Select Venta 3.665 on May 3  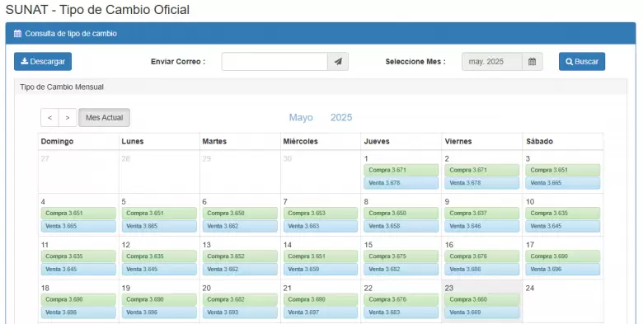(x=562, y=183)
